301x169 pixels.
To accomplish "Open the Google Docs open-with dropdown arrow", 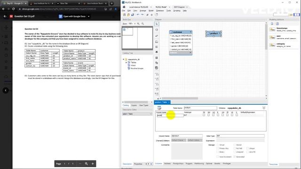I will point(89,16).
